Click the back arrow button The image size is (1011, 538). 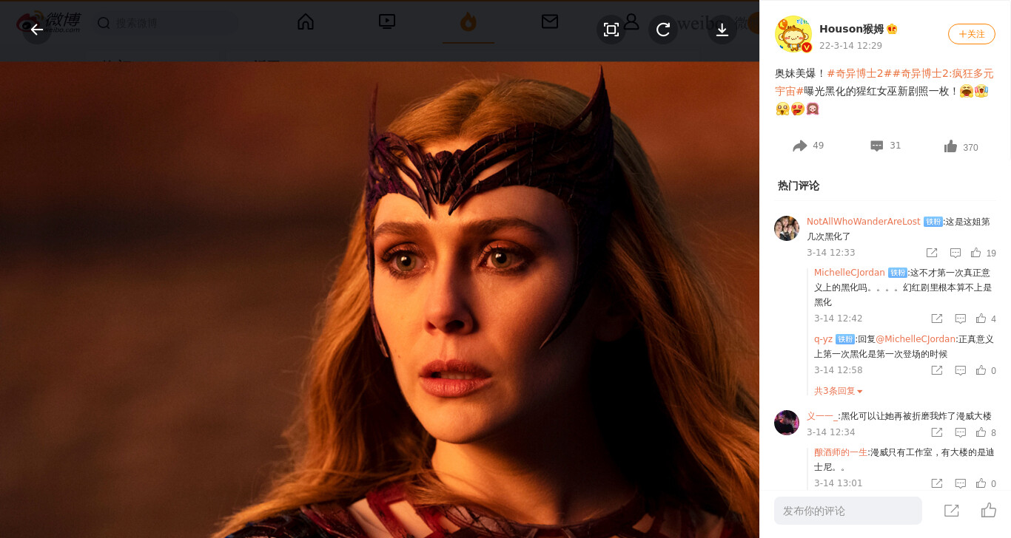point(37,30)
